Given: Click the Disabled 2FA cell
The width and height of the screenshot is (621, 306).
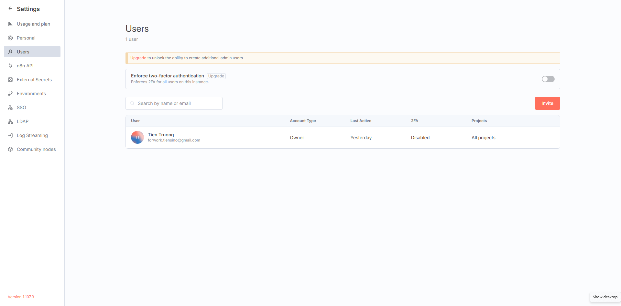Looking at the screenshot, I should click(x=420, y=138).
